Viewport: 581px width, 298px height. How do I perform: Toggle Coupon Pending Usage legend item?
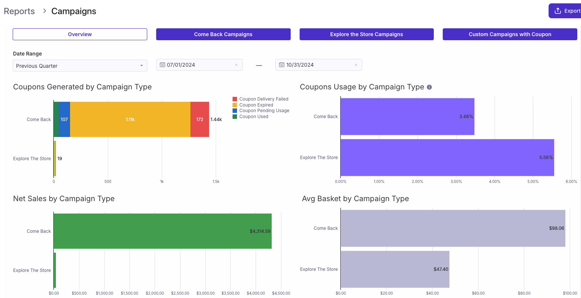[x=261, y=111]
